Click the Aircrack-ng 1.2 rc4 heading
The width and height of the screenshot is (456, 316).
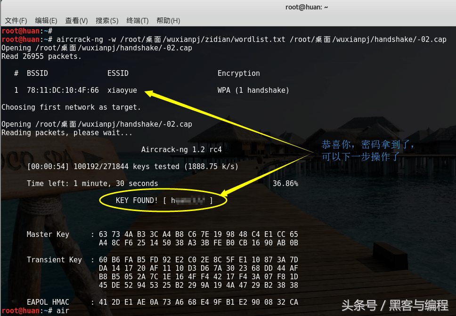pos(181,150)
